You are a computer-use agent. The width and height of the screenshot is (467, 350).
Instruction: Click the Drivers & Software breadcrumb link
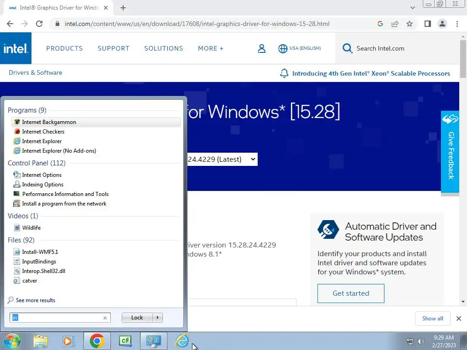coord(36,72)
